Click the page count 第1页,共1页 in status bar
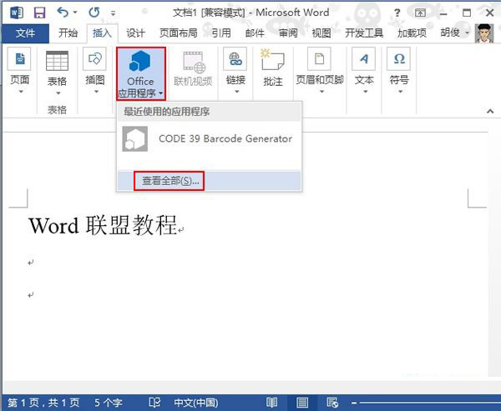501x411 pixels. point(43,403)
